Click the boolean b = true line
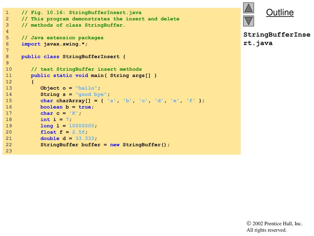The height and width of the screenshot is (236, 314). pos(67,107)
